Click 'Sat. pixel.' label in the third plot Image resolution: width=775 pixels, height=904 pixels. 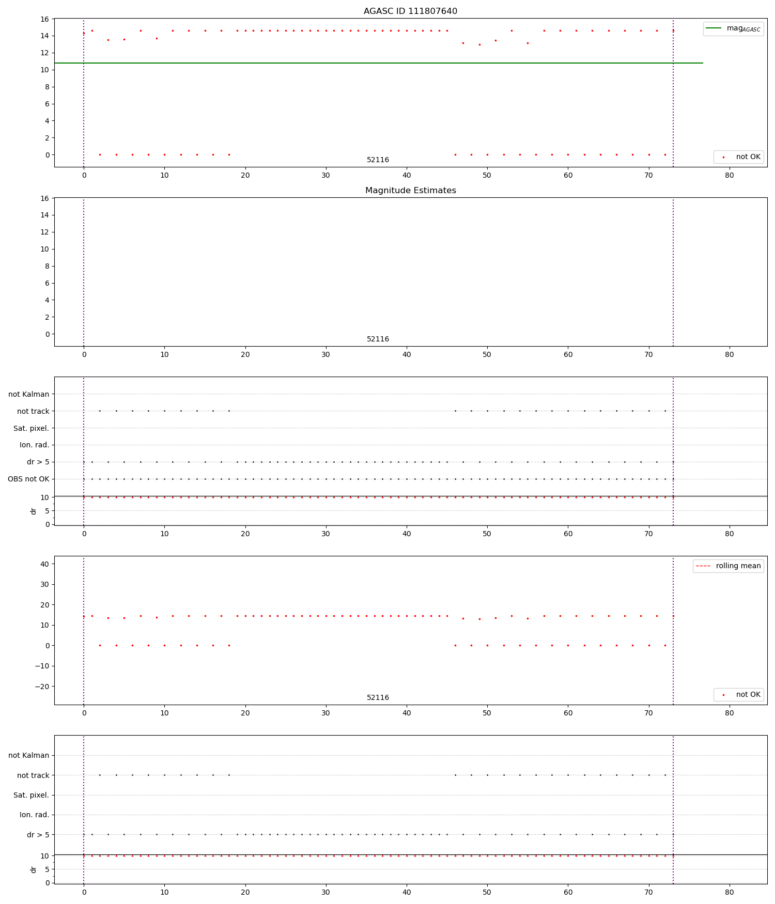[32, 428]
